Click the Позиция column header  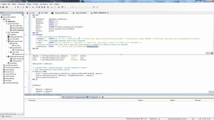point(198,100)
